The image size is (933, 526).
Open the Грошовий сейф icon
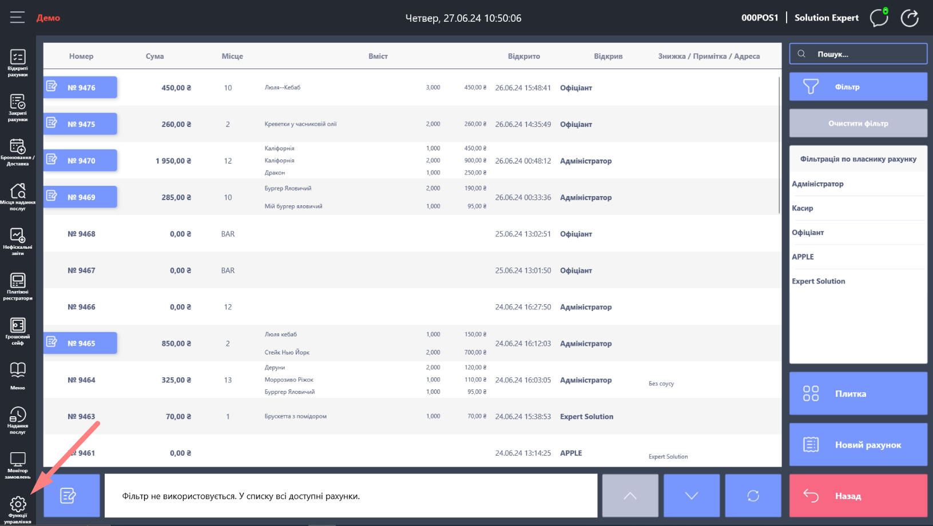18,330
